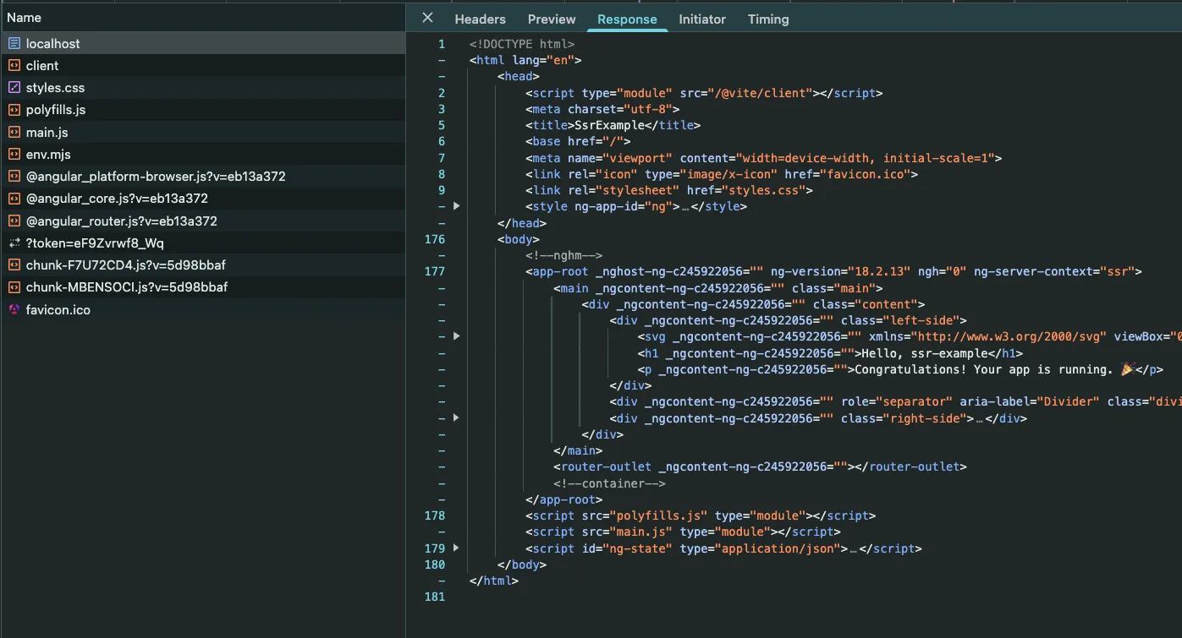The width and height of the screenshot is (1182, 638).
Task: Select the main.js request
Action: (x=203, y=132)
